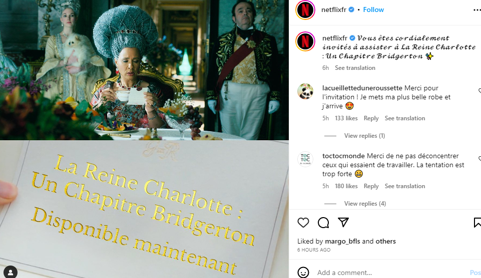View 133 likes on first comment
The image size is (481, 278).
pyautogui.click(x=346, y=118)
